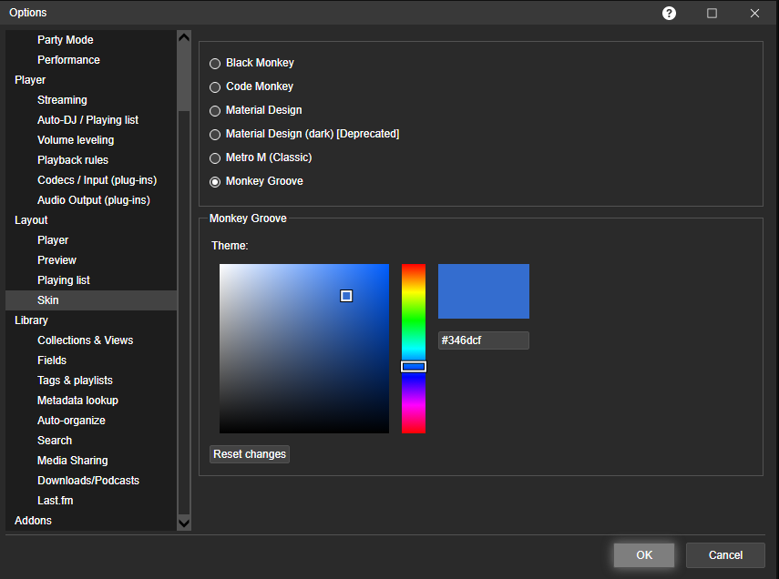Click the hex color code field
This screenshot has width=779, height=579.
coord(483,340)
